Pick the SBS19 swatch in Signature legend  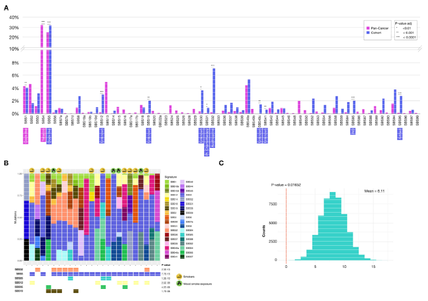click(x=167, y=208)
